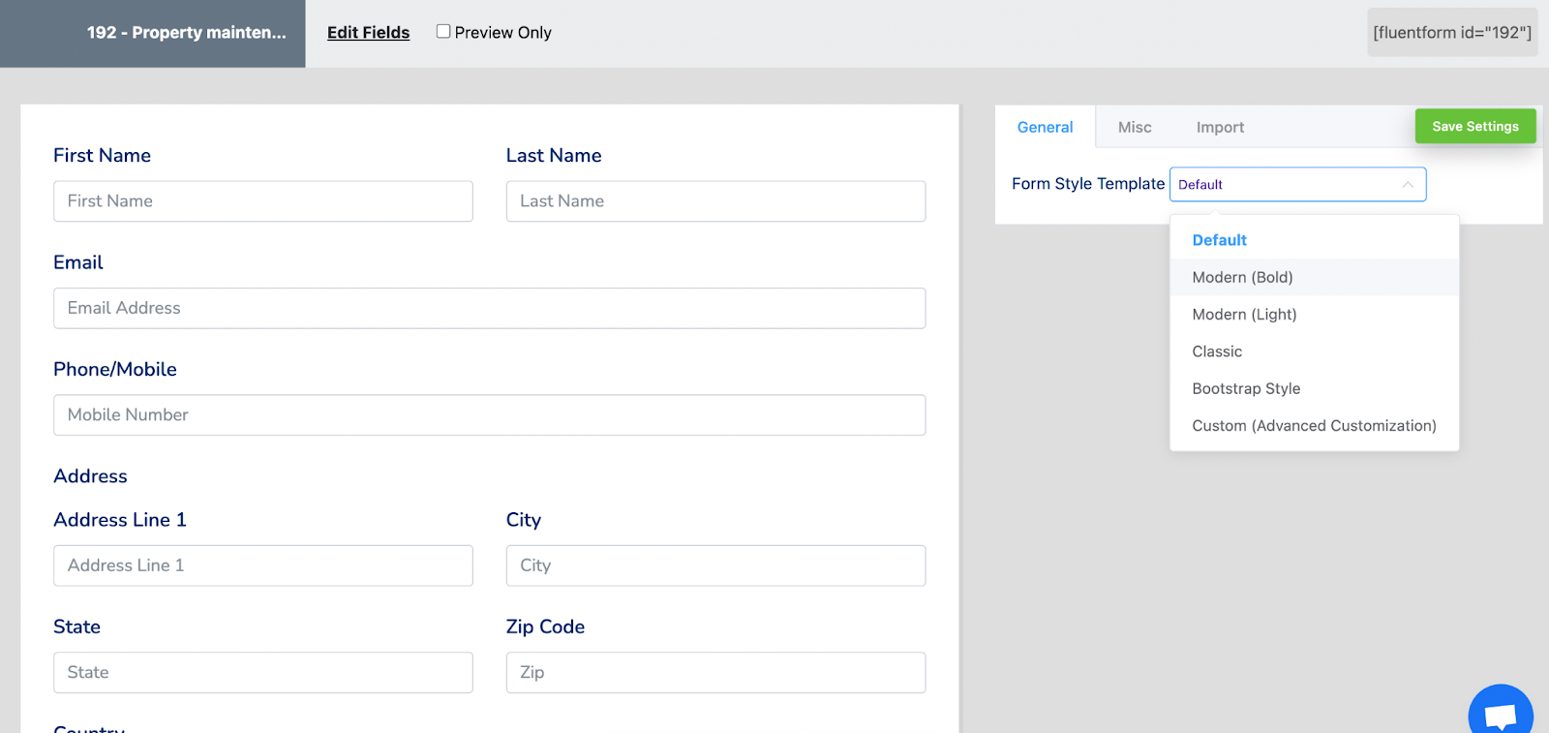The height and width of the screenshot is (733, 1549).
Task: Select the Default style option
Action: pos(1219,240)
